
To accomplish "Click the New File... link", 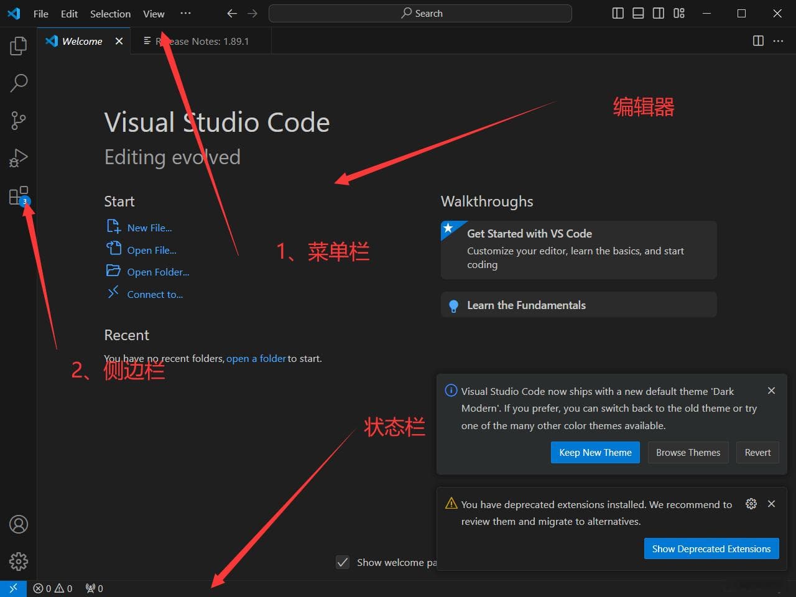I will tap(149, 228).
